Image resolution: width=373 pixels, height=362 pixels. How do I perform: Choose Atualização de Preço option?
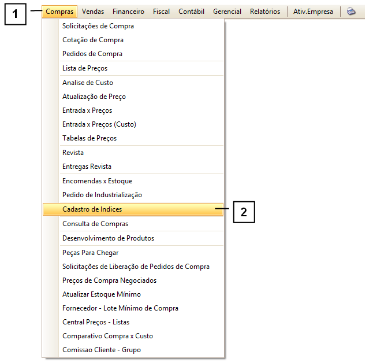[94, 97]
